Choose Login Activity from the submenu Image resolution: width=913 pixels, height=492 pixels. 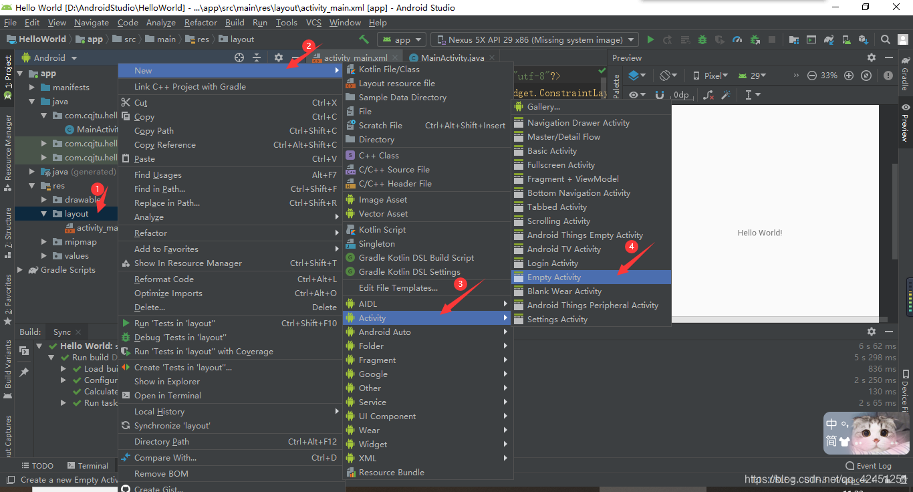(x=591, y=263)
